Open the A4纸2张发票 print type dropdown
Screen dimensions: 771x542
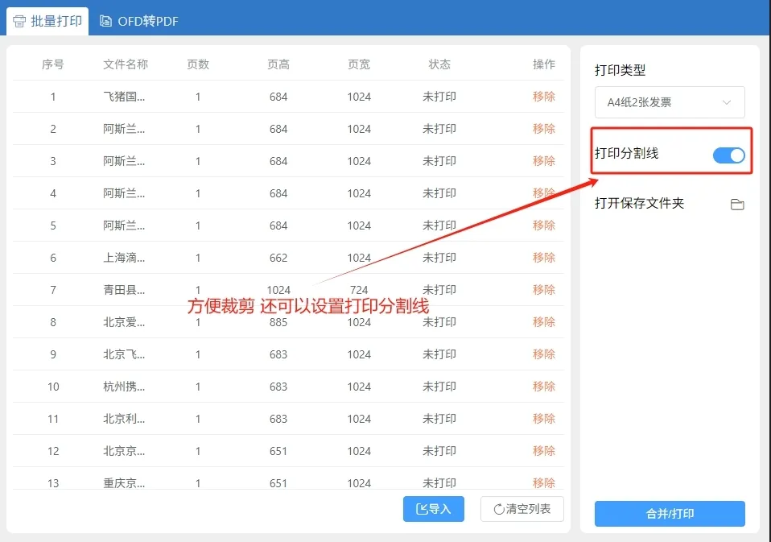[x=670, y=102]
